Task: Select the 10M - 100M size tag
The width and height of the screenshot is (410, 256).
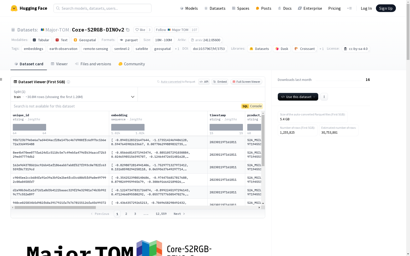Action: [x=163, y=40]
